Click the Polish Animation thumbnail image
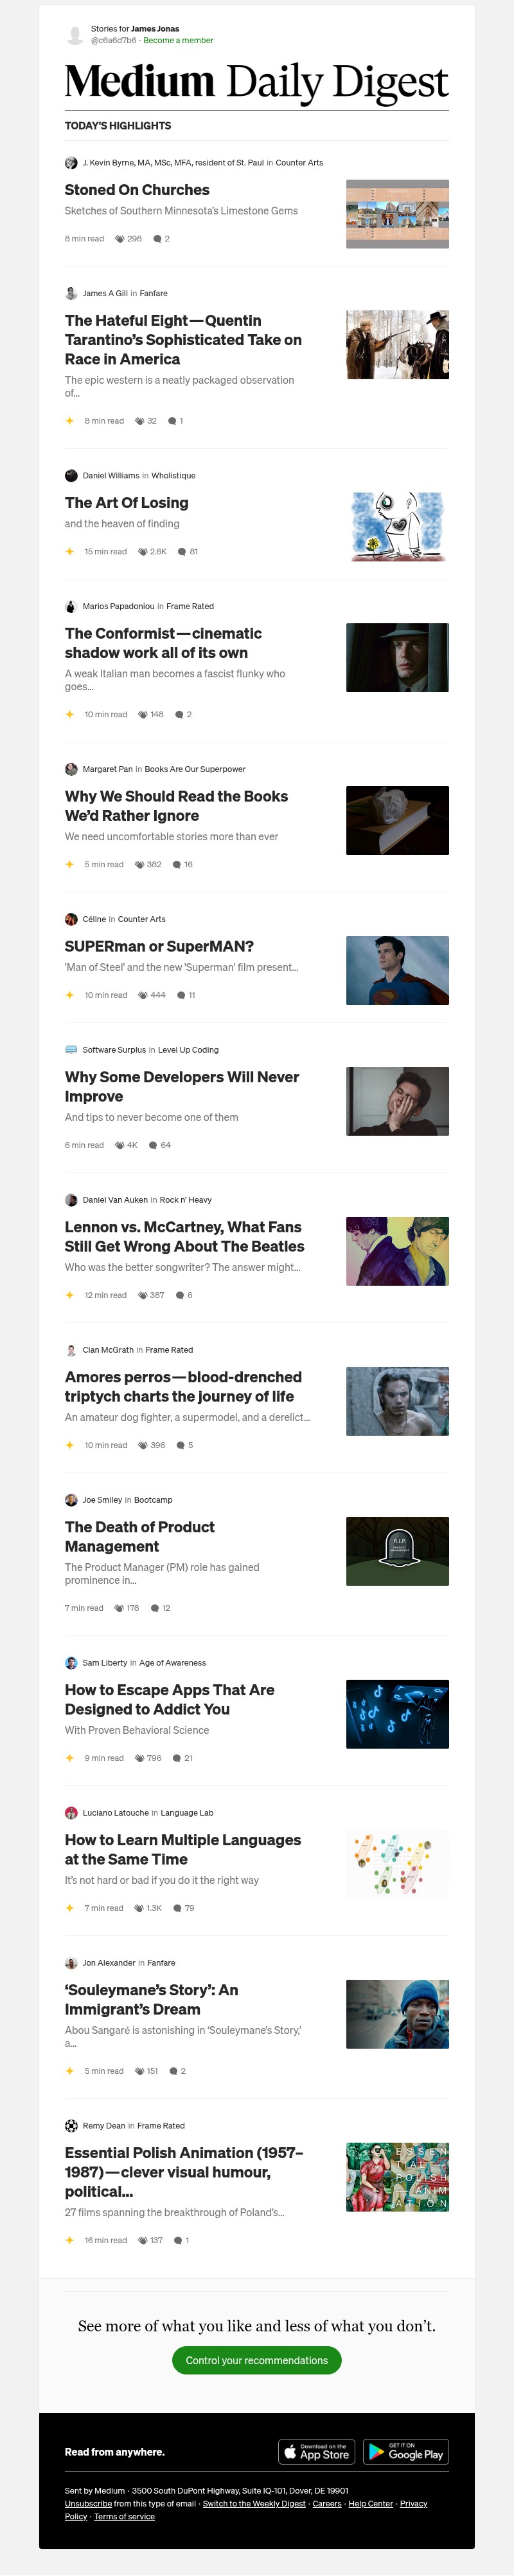The width and height of the screenshot is (514, 2576). tap(397, 2177)
